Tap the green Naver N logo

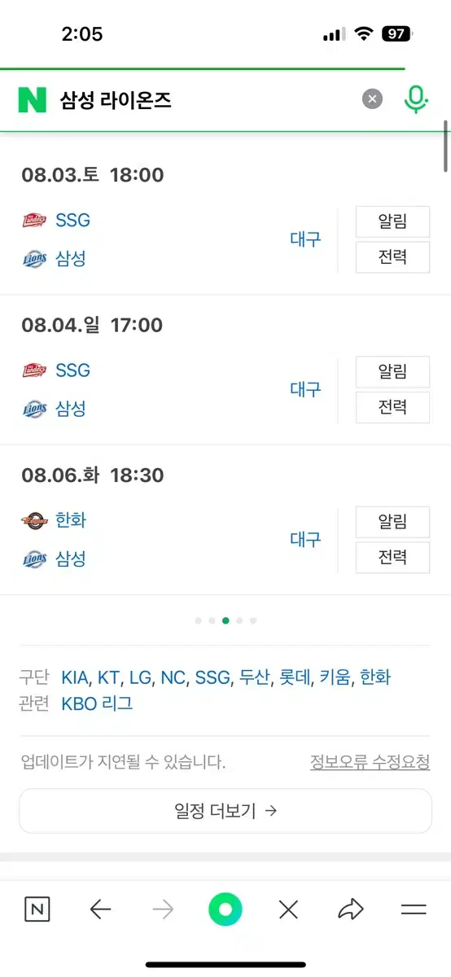pyautogui.click(x=33, y=100)
